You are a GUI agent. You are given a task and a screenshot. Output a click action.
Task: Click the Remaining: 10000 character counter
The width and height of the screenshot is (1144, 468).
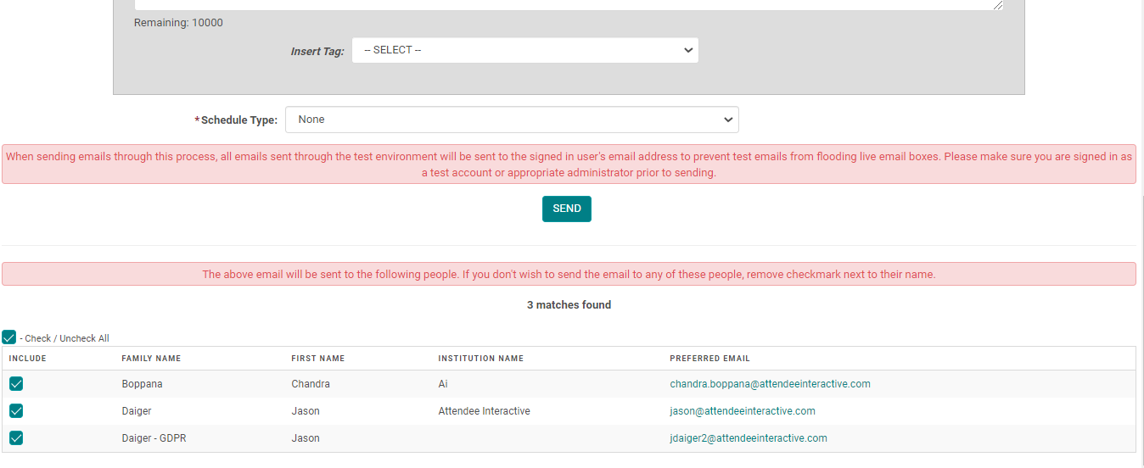[x=178, y=23]
